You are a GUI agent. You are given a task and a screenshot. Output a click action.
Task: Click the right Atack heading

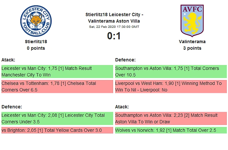click(x=122, y=107)
